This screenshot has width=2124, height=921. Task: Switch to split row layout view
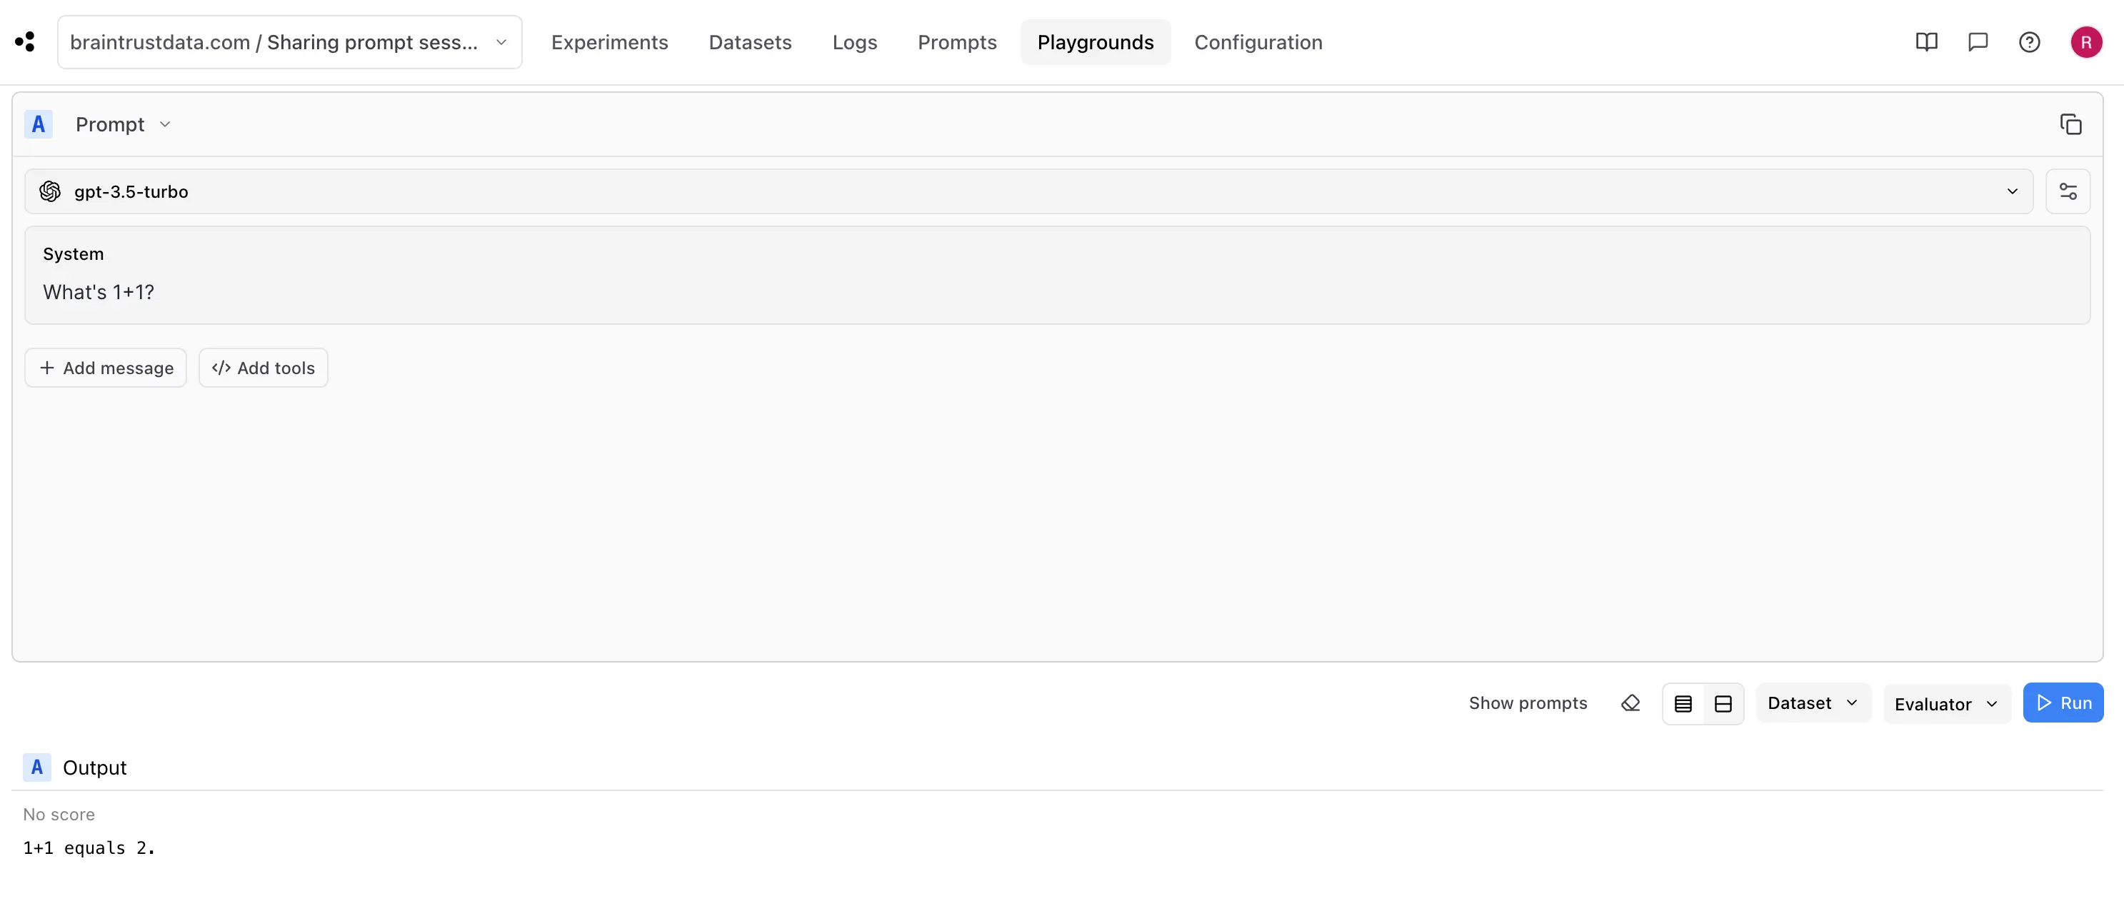1723,704
